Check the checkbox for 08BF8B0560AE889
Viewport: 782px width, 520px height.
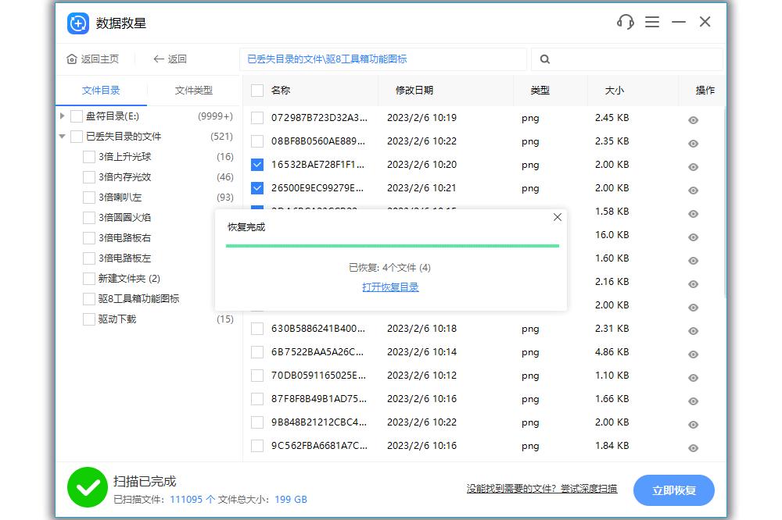tap(257, 143)
